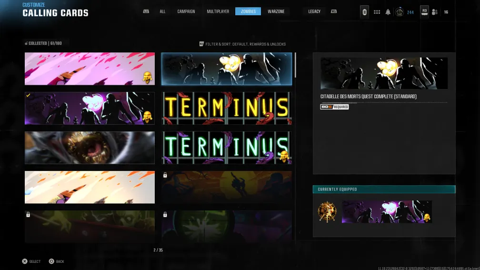The width and height of the screenshot is (480, 270).
Task: Click the lock icon on orange silhouette card
Action: (165, 175)
